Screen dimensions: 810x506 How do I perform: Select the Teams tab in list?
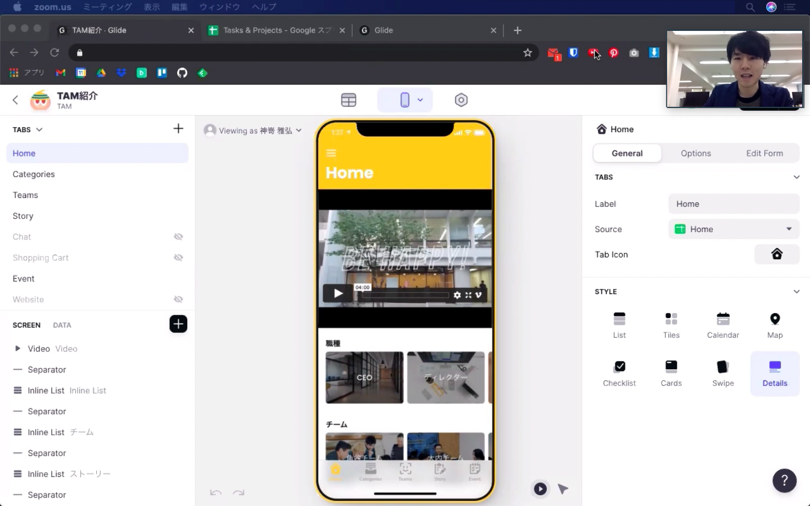tap(97, 195)
